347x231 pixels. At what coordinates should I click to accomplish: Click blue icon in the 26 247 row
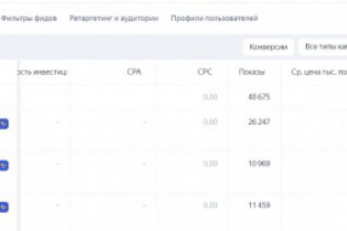click(4, 124)
